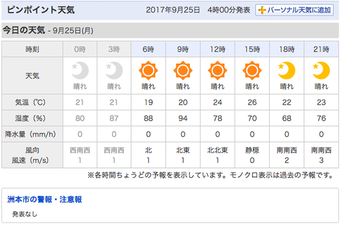Select the 6時 column header
Viewport: 340px width, 227px height.
148,50
